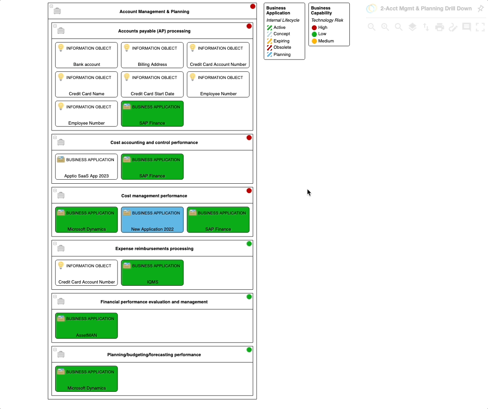Collapse the Planning/budgeting/forecasting performance group
This screenshot has height=409, width=488.
coord(55,349)
